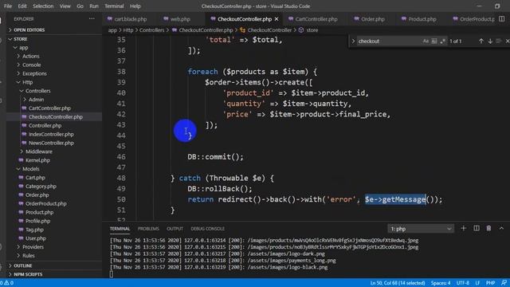Click the find input containing 'checkout'

[389, 41]
